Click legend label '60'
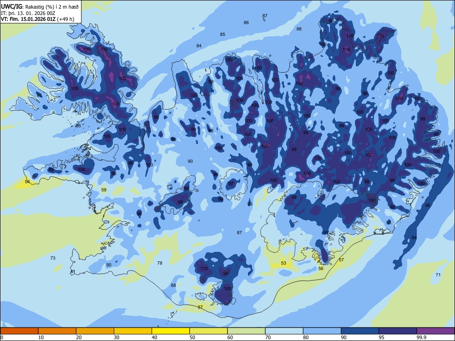 click(x=230, y=337)
